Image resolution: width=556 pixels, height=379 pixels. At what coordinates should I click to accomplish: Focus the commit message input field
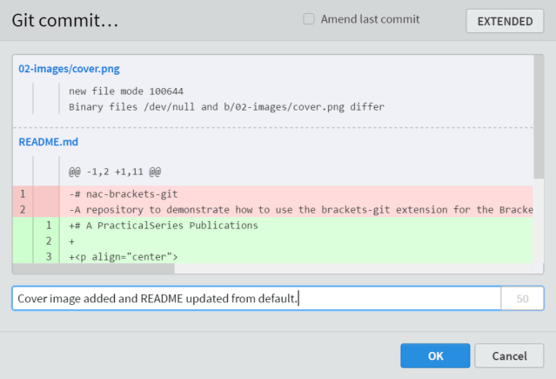[257, 298]
